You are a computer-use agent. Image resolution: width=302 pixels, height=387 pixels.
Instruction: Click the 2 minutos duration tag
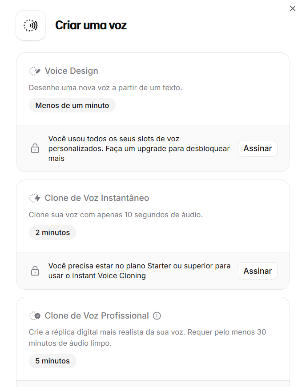click(52, 232)
